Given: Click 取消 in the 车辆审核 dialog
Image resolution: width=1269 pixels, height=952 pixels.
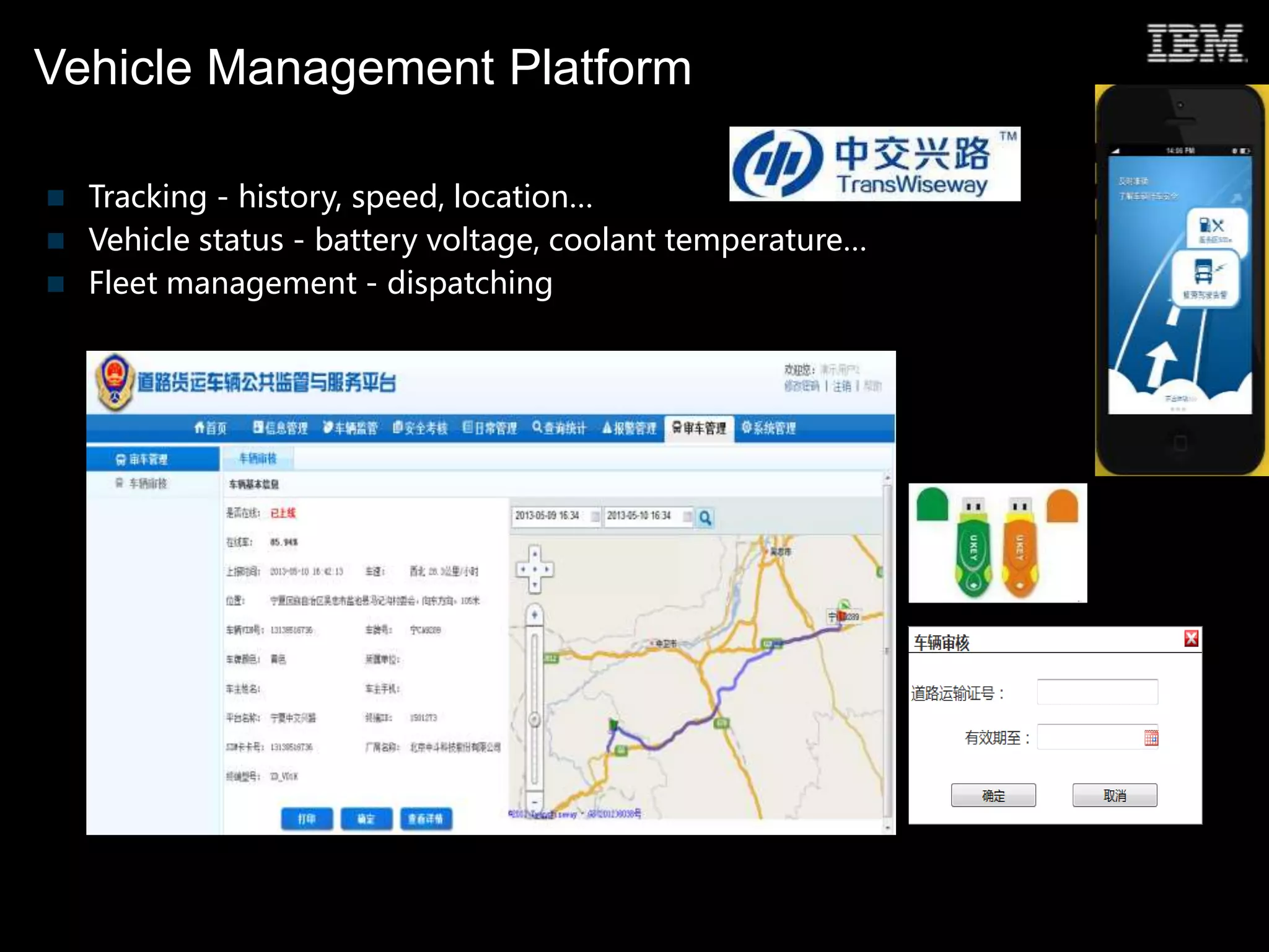Looking at the screenshot, I should tap(1115, 795).
